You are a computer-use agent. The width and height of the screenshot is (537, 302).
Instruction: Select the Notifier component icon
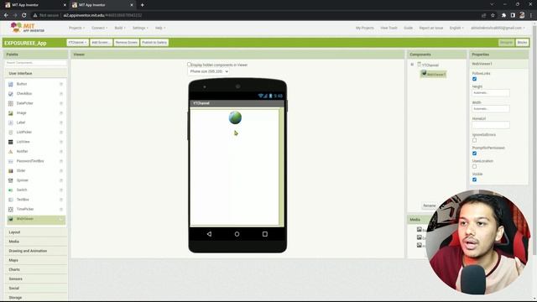coord(11,151)
